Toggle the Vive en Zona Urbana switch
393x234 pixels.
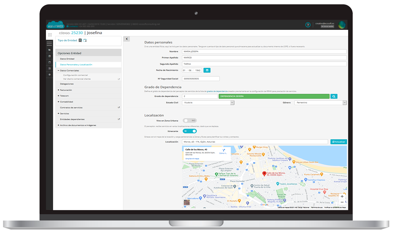pyautogui.click(x=190, y=121)
